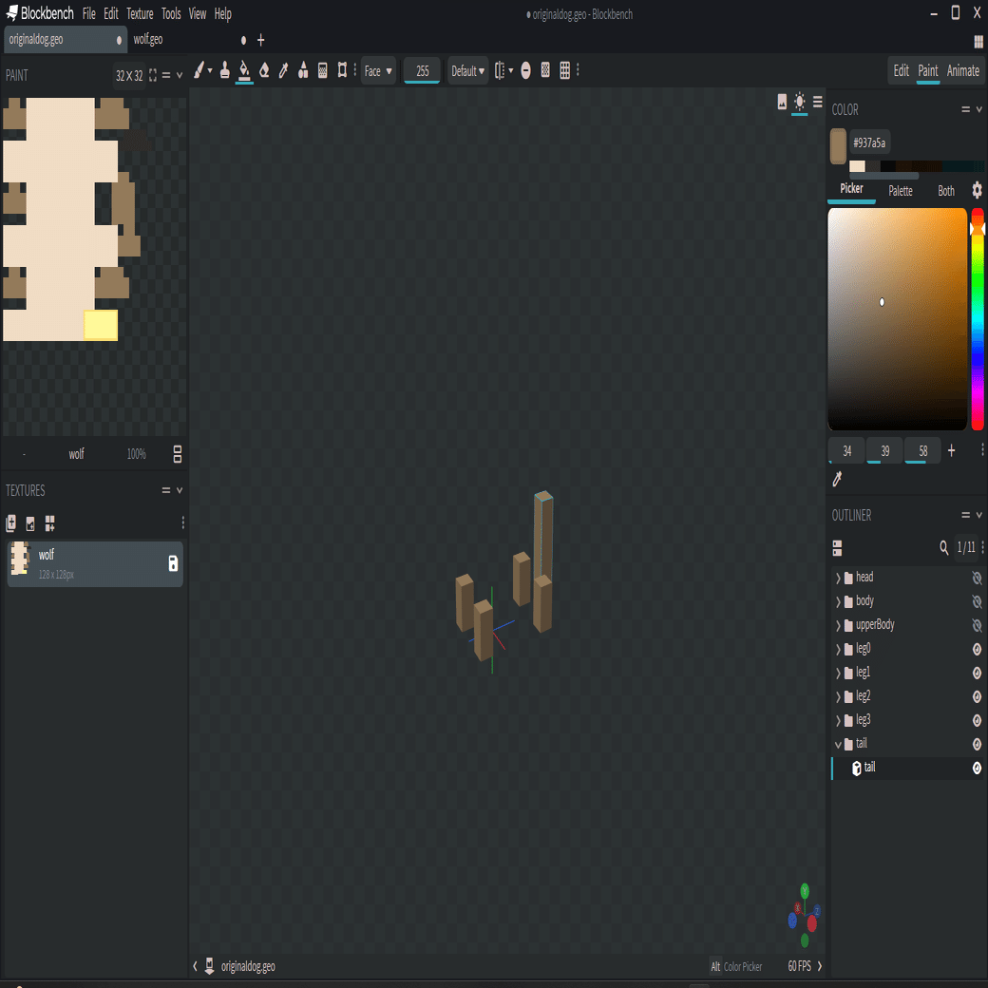988x988 pixels.
Task: Open the Tools menu
Action: click(x=171, y=13)
